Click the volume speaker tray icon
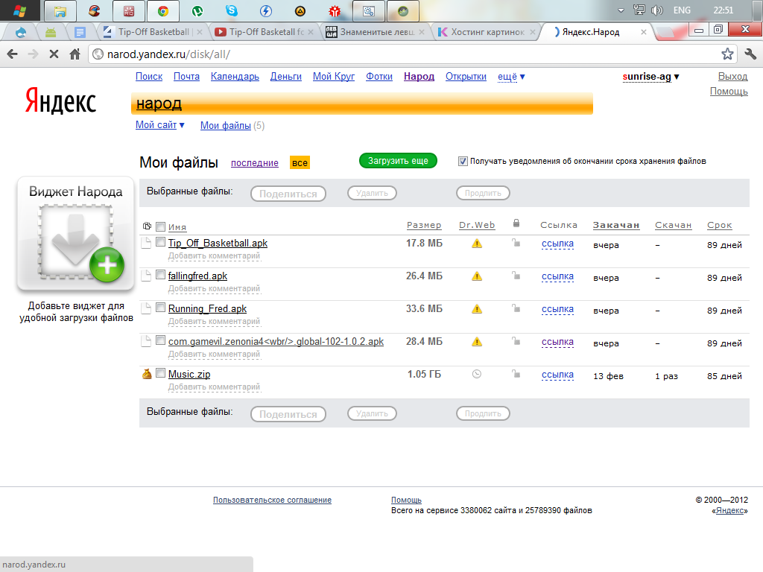 click(x=657, y=10)
